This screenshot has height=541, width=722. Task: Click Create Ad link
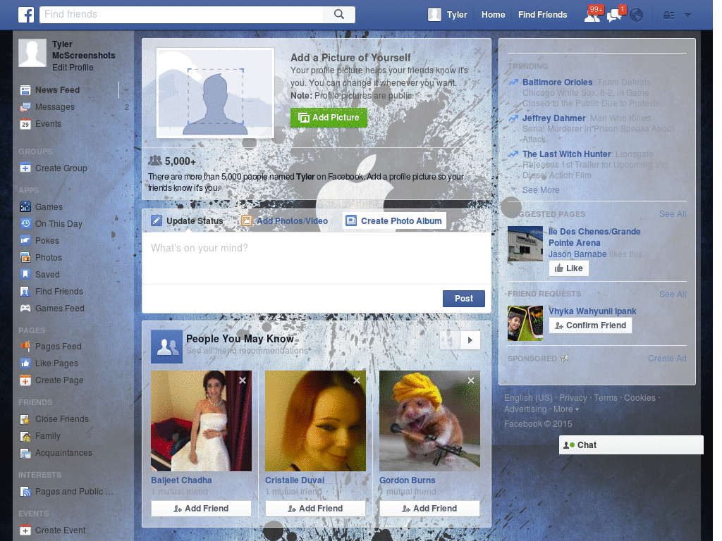(667, 359)
